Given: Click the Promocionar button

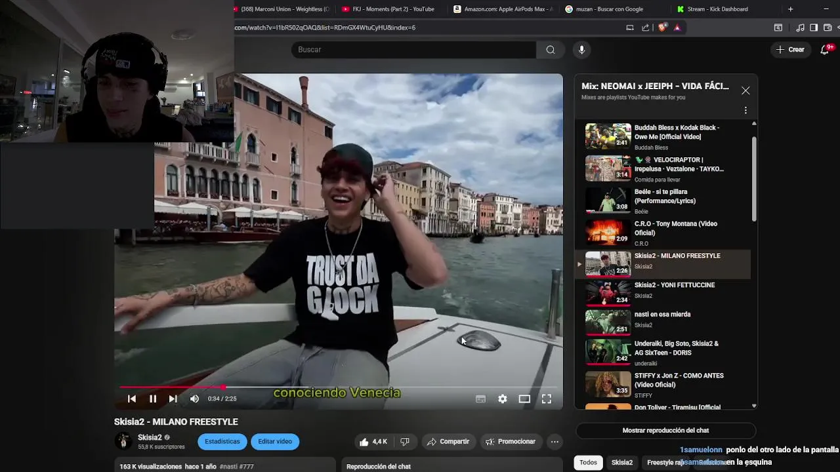Looking at the screenshot, I should pos(511,442).
